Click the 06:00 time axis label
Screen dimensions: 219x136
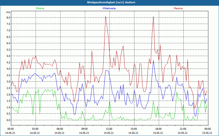pos(60,129)
